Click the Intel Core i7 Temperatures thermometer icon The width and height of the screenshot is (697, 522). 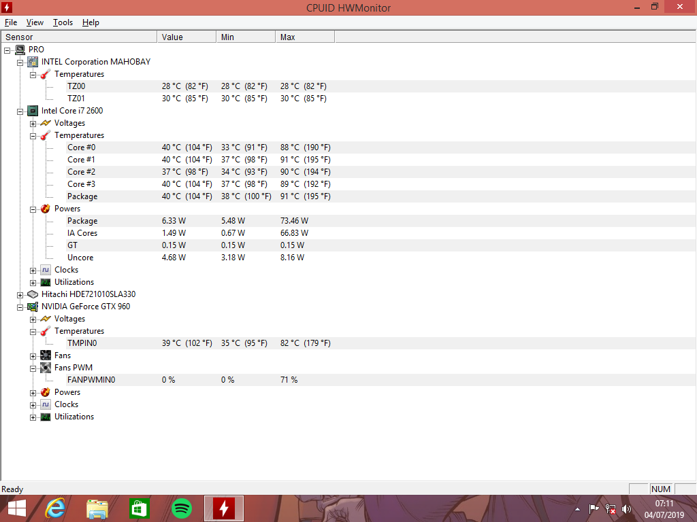pos(46,135)
